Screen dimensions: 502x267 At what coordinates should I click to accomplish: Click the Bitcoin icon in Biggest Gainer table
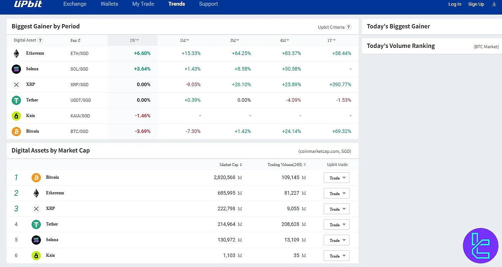point(16,131)
